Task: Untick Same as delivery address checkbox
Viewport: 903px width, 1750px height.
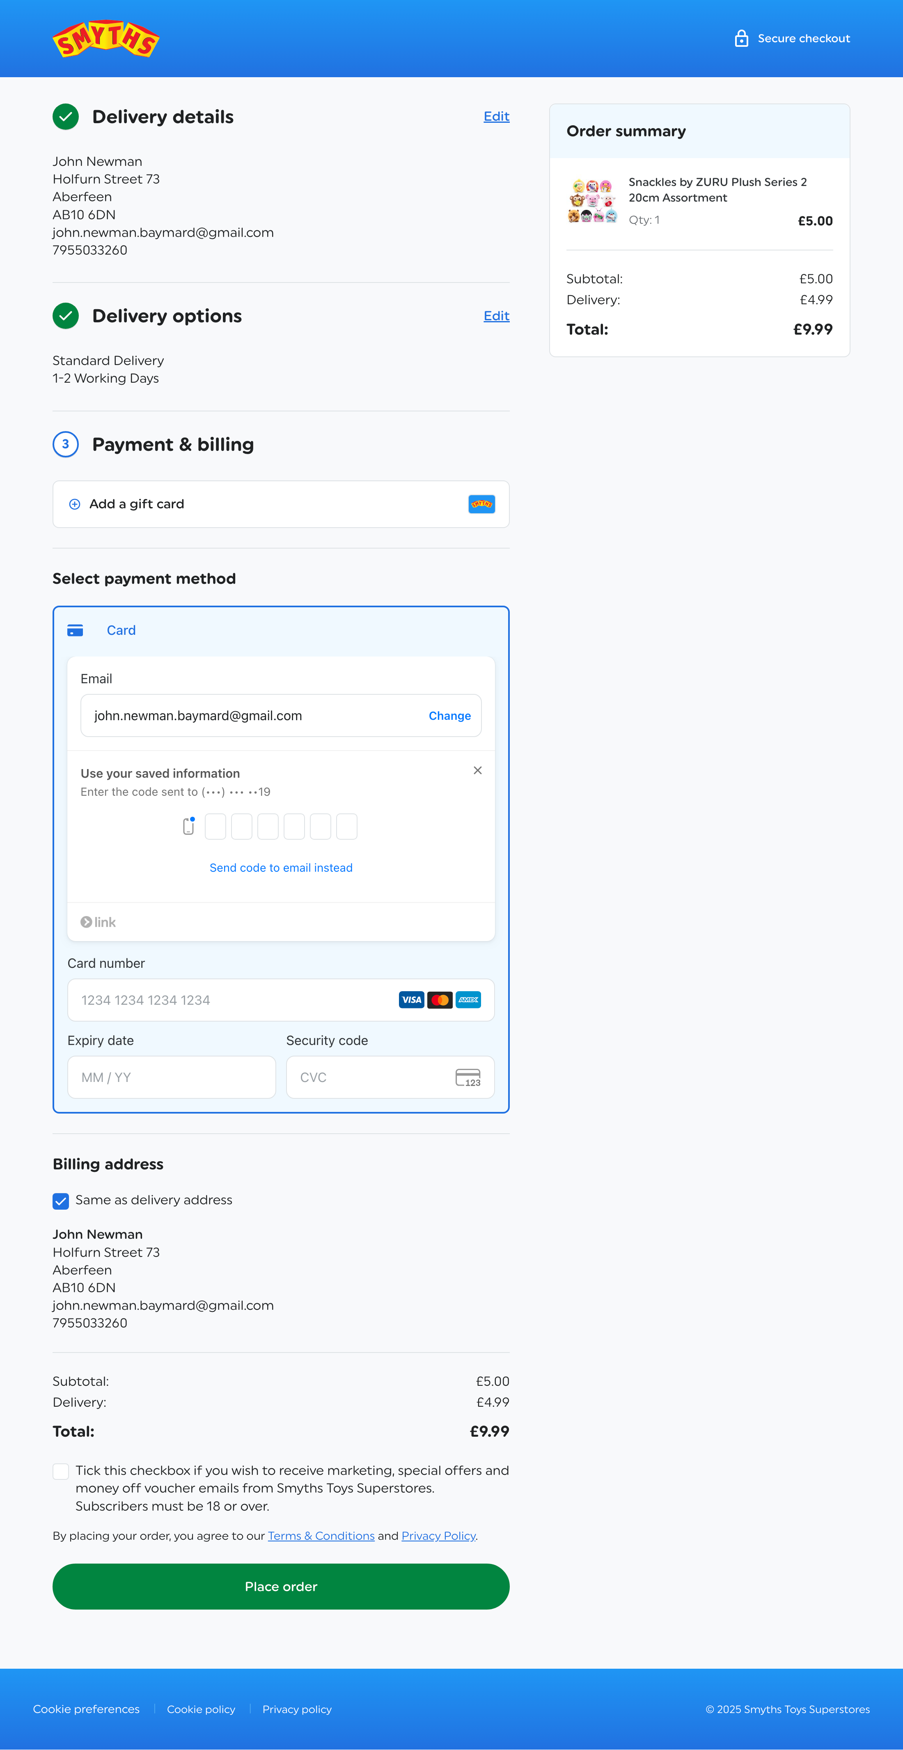Action: pos(61,1201)
